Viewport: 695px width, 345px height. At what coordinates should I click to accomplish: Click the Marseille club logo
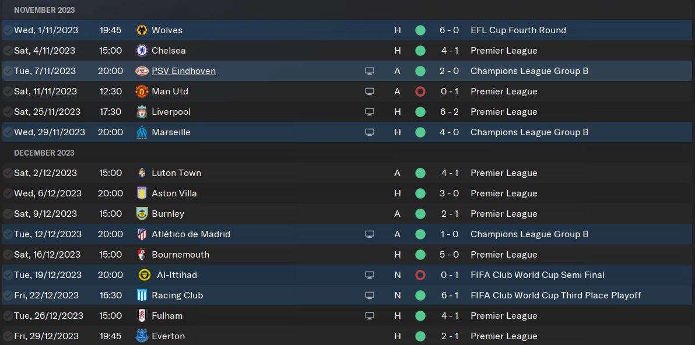pyautogui.click(x=141, y=132)
